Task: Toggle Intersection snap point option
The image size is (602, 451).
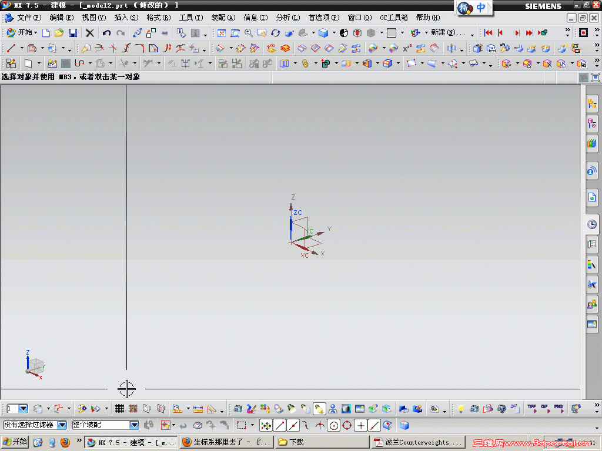Action: tap(319, 425)
